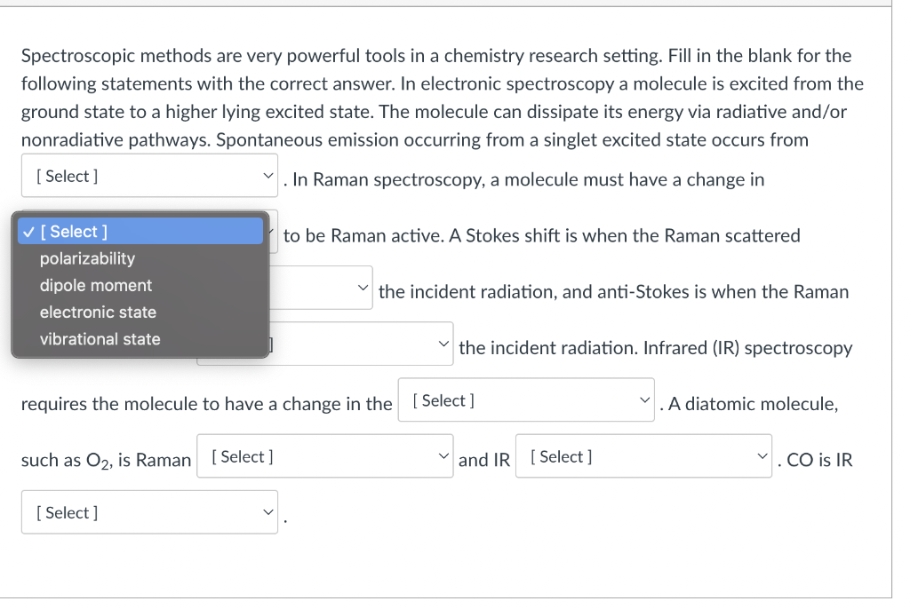Expand the anti-Stokes dropdown via its chevron
This screenshot has height=609, width=910.
click(x=443, y=343)
